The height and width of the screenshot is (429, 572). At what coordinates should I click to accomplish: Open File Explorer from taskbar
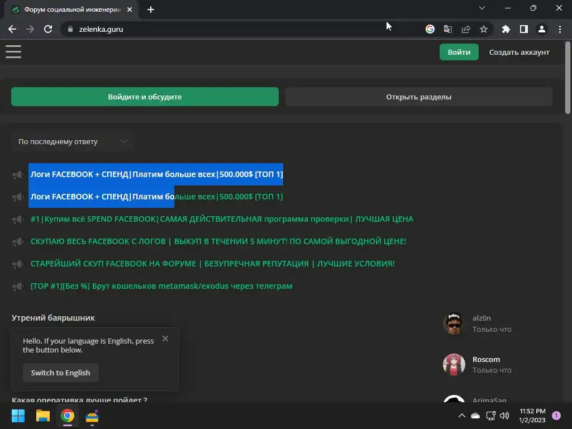point(42,416)
